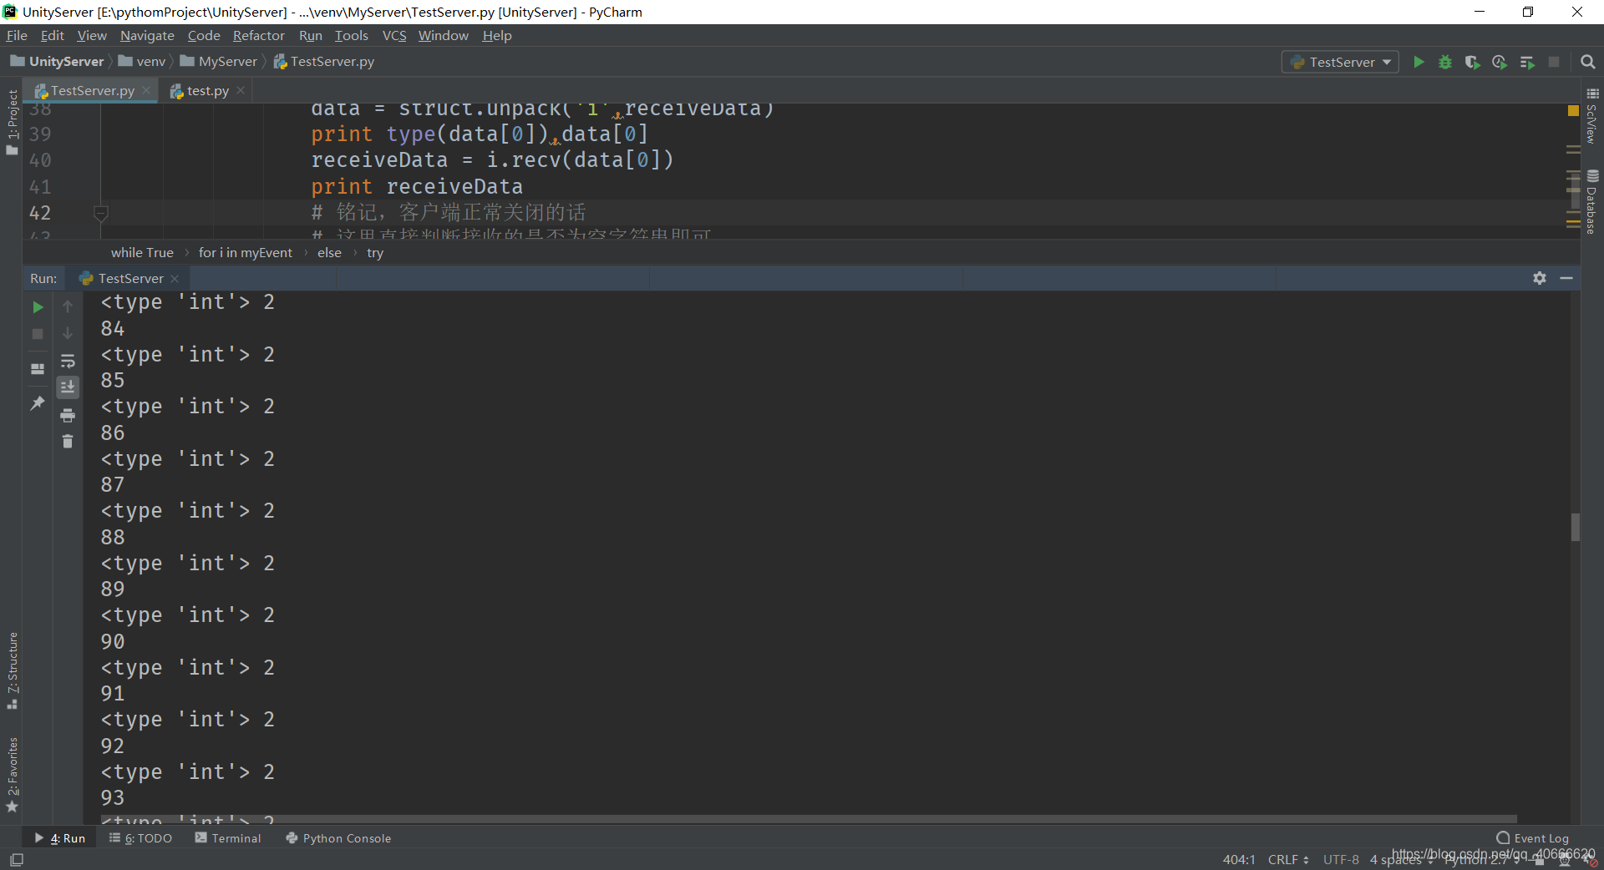Screen dimensions: 1604x870
Task: Restore layout icon in Run panel
Action: (38, 368)
